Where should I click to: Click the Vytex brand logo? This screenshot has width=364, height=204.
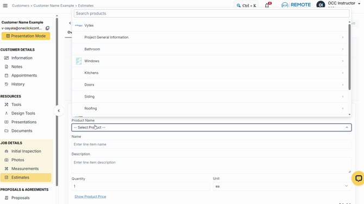pyautogui.click(x=79, y=25)
